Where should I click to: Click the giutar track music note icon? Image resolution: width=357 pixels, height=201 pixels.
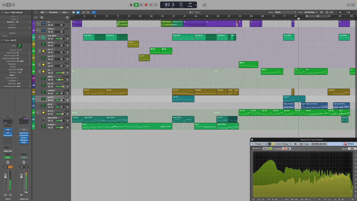pos(43,105)
